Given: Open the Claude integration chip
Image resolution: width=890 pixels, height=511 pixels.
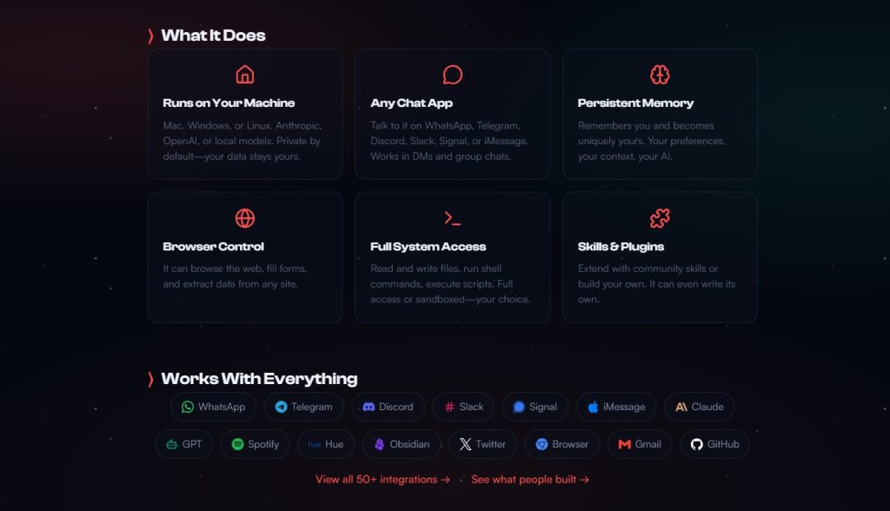Looking at the screenshot, I should [700, 407].
